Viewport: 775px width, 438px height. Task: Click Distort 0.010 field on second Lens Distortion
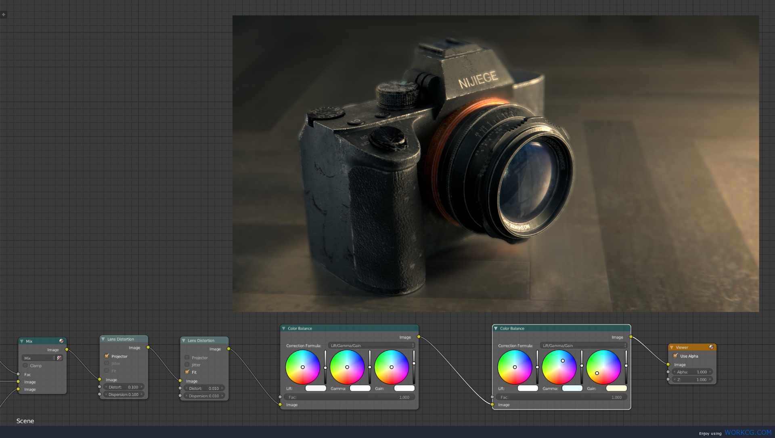pos(204,388)
